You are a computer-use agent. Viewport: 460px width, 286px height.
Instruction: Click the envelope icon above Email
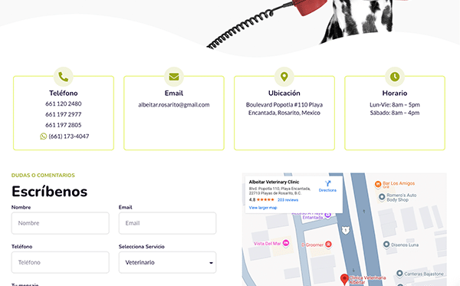point(174,77)
